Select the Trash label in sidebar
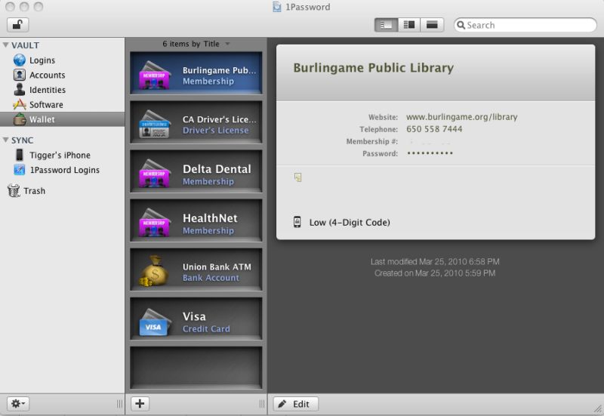The height and width of the screenshot is (416, 604). point(34,191)
